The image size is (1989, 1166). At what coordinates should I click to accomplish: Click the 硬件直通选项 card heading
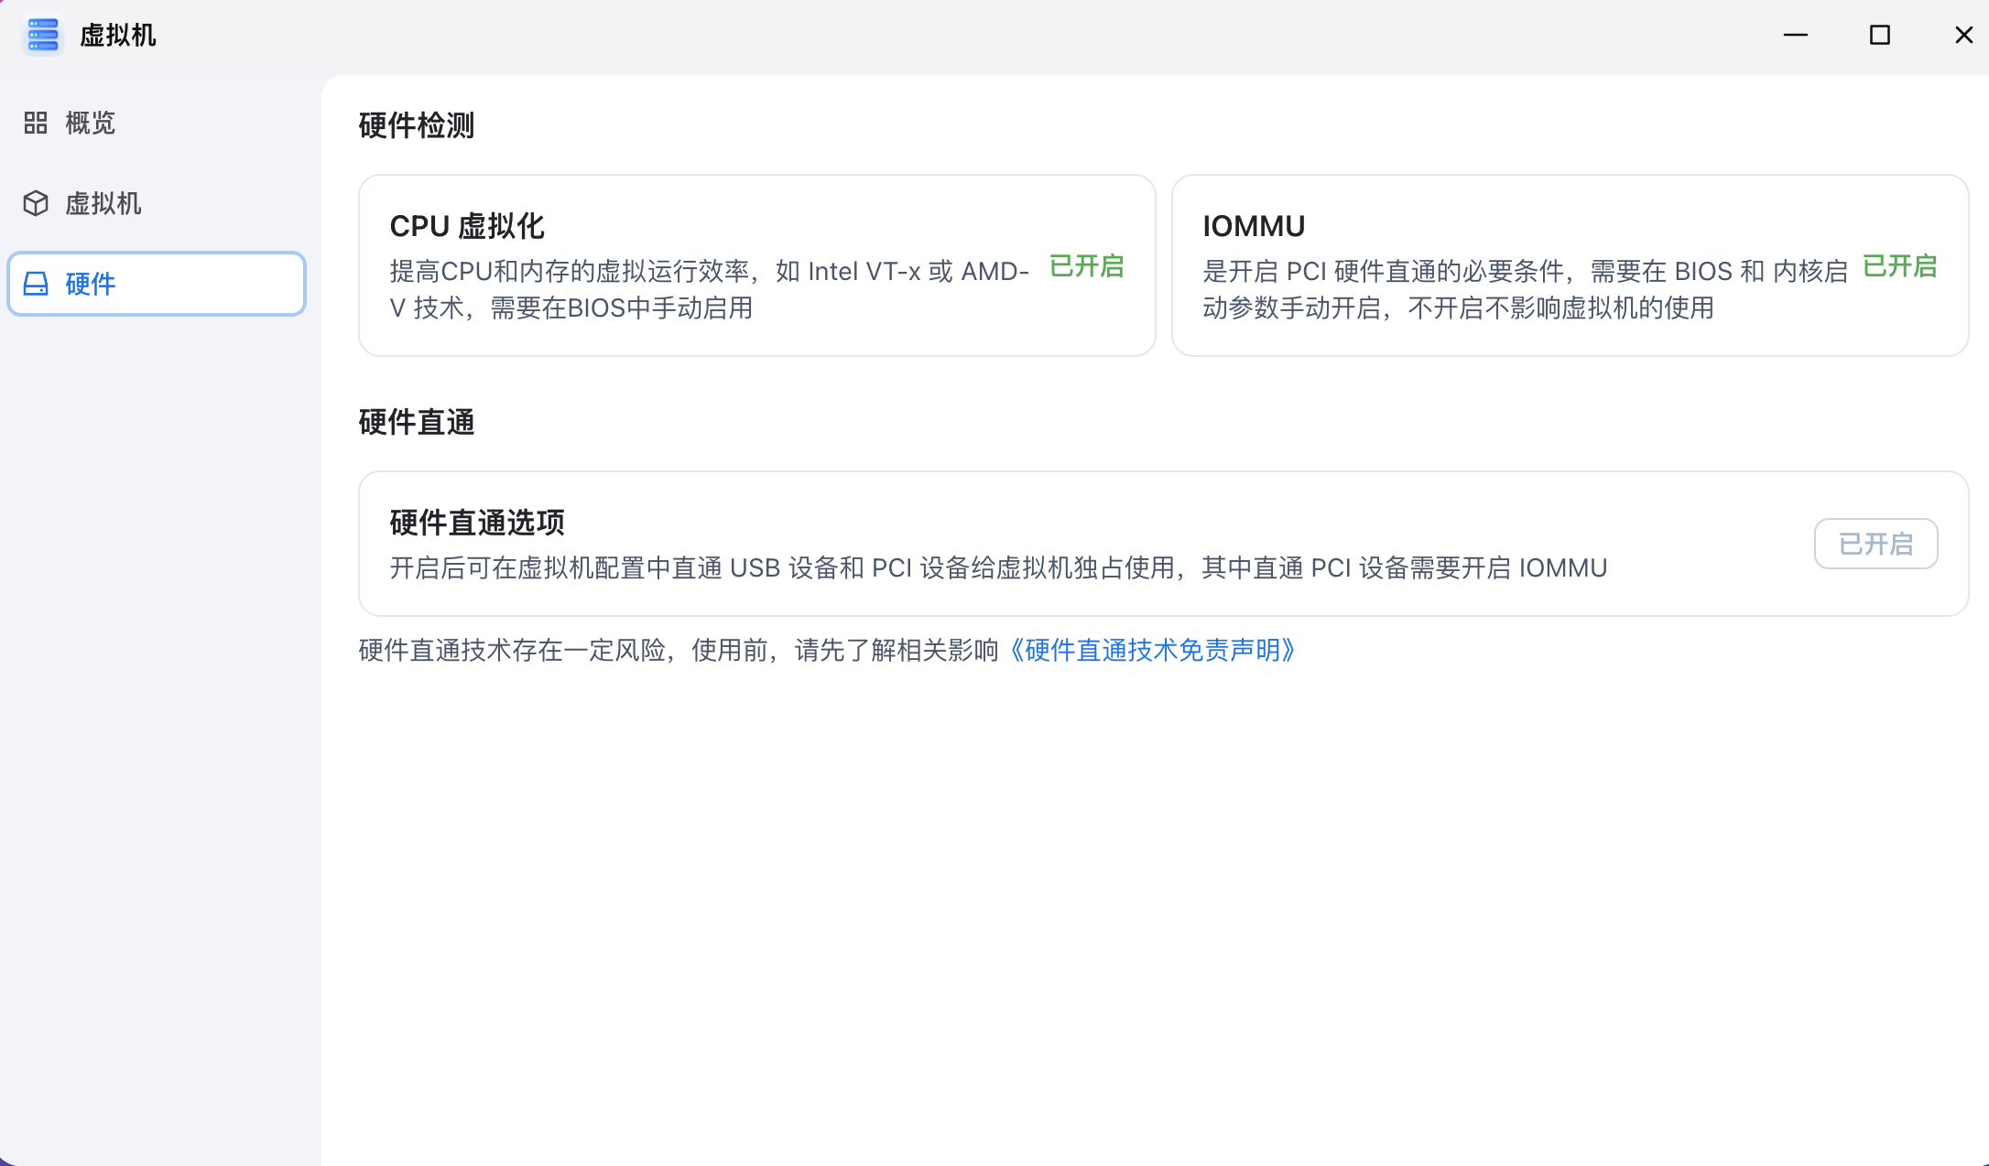pyautogui.click(x=477, y=523)
